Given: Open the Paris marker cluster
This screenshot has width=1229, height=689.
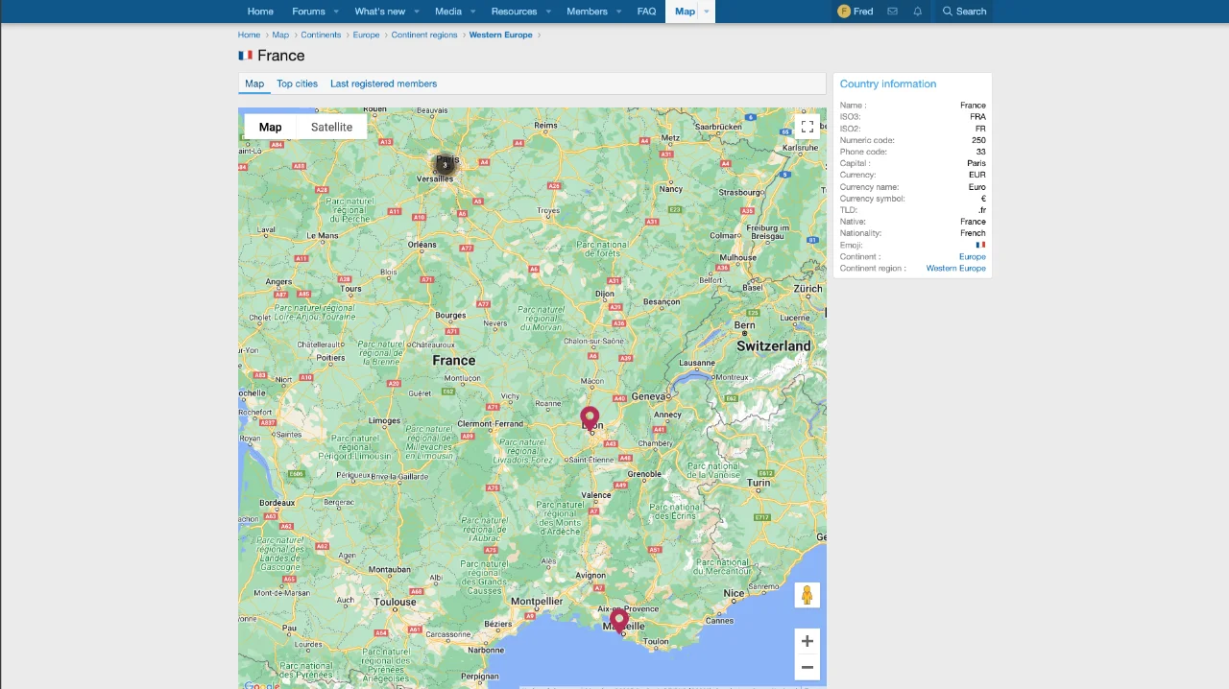Looking at the screenshot, I should pyautogui.click(x=445, y=165).
